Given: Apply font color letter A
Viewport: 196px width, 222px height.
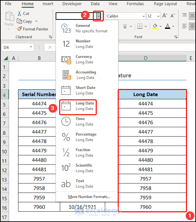Looking at the screenshot, I should click(x=168, y=26).
